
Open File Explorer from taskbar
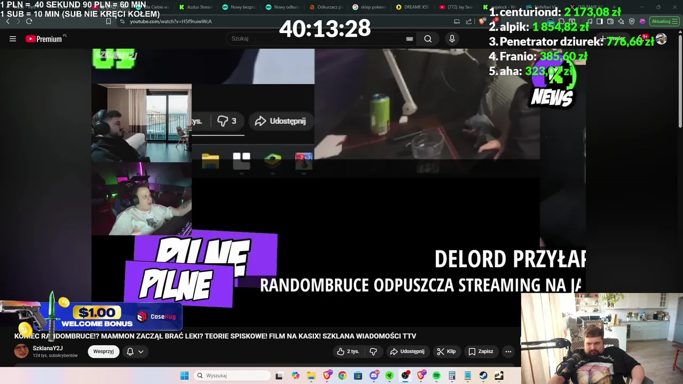tap(311, 375)
